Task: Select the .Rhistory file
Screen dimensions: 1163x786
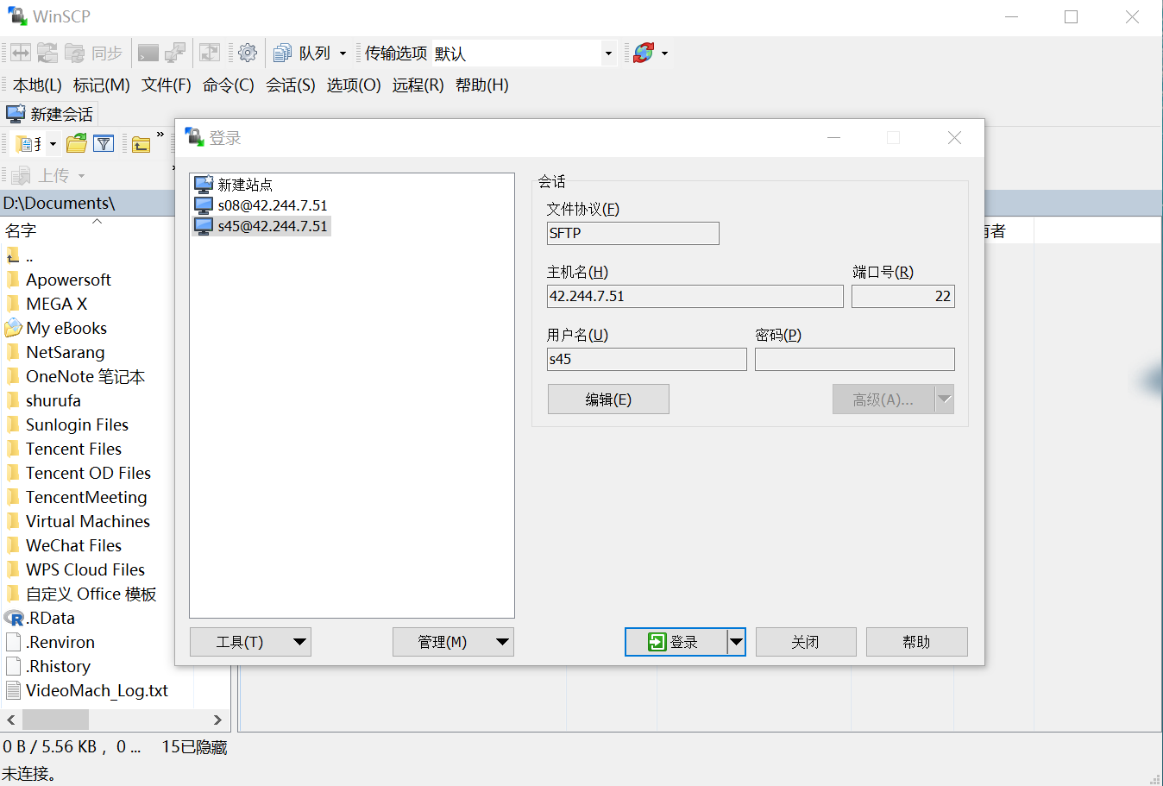Action: tap(59, 666)
